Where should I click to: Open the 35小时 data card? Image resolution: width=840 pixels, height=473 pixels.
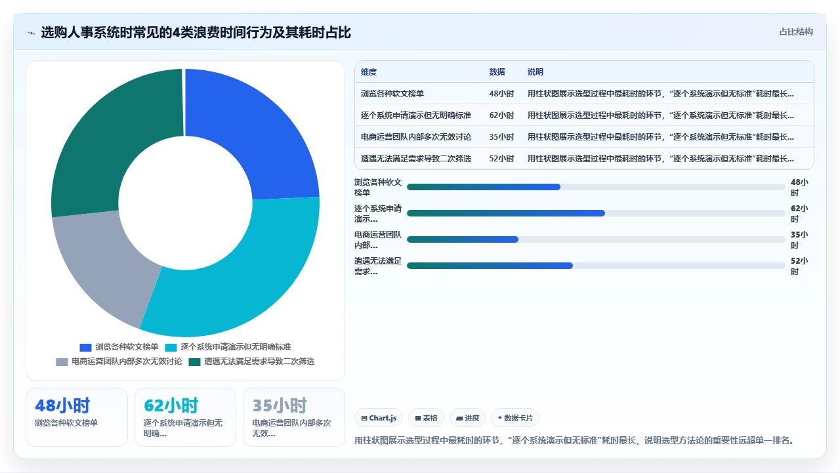point(293,417)
